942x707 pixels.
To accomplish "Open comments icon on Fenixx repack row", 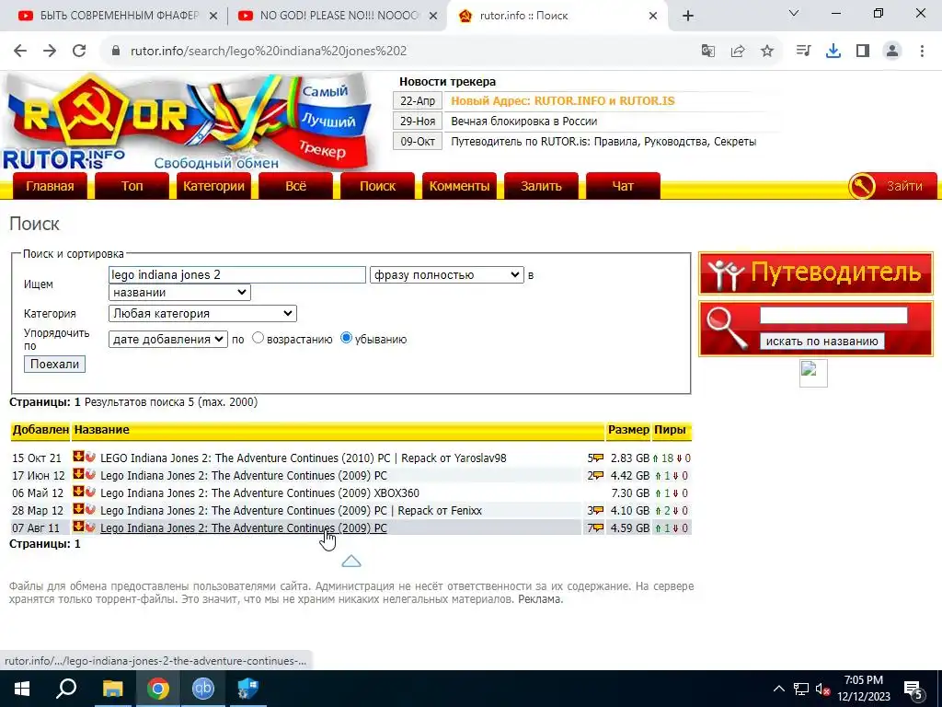I will (x=598, y=510).
